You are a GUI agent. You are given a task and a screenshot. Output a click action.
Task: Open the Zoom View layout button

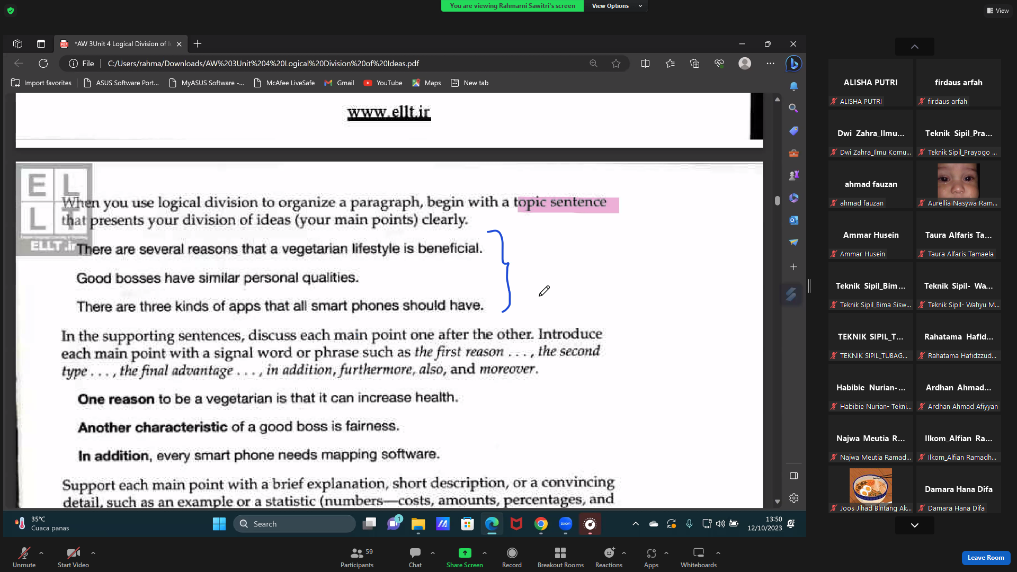coord(998,11)
